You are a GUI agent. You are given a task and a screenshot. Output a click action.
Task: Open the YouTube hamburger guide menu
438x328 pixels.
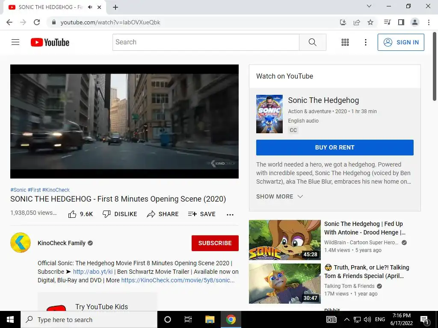pos(15,42)
